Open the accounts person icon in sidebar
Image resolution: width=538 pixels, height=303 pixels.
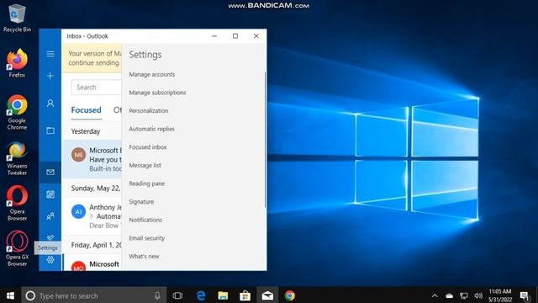tap(50, 103)
